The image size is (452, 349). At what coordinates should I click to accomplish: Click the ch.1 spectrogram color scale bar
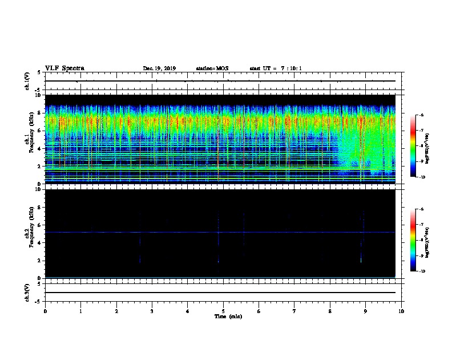coord(413,146)
